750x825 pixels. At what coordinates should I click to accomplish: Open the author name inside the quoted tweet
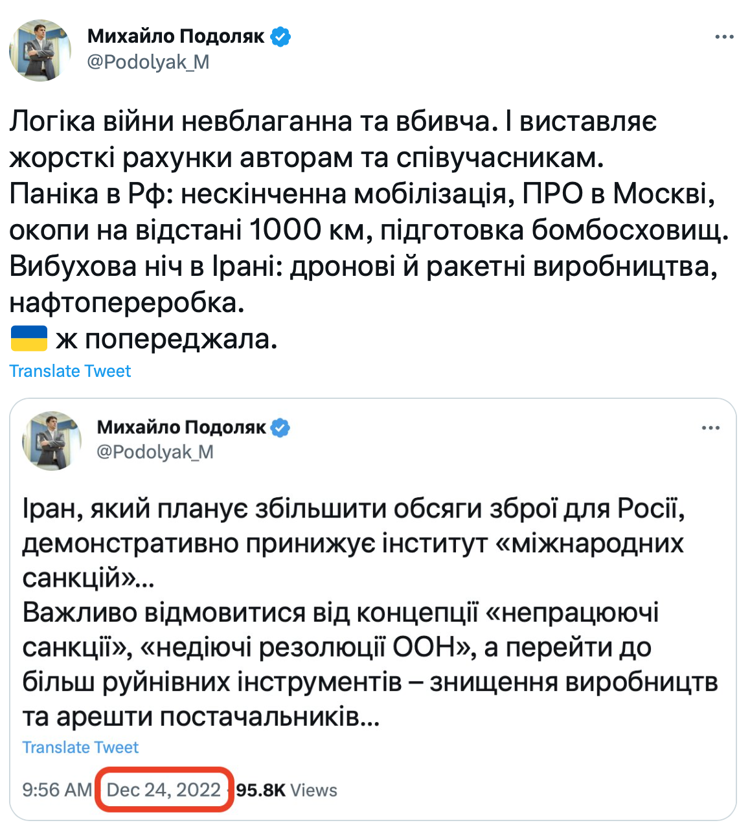point(181,427)
